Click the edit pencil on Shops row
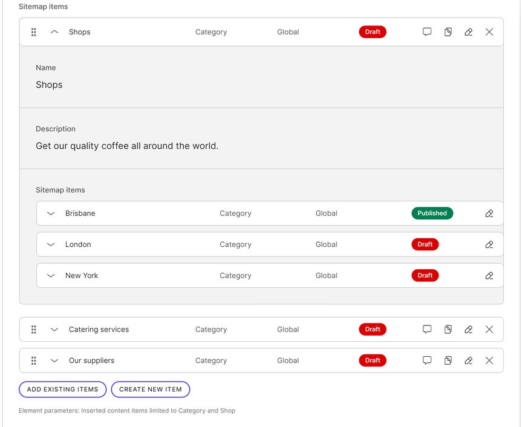 click(x=469, y=32)
